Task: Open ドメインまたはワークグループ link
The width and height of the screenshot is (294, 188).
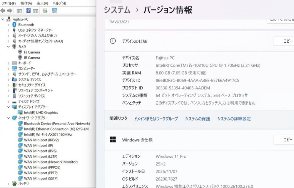Action: (156, 119)
